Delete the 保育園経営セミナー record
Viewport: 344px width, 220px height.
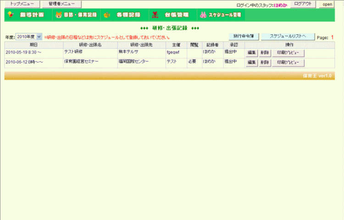[x=265, y=62]
